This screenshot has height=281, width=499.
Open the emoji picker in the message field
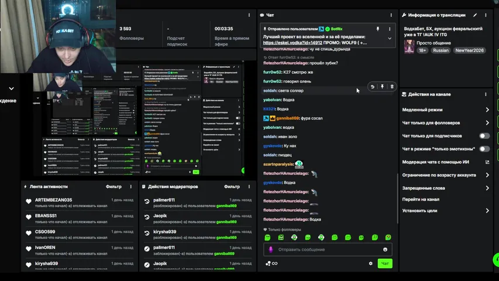385,249
